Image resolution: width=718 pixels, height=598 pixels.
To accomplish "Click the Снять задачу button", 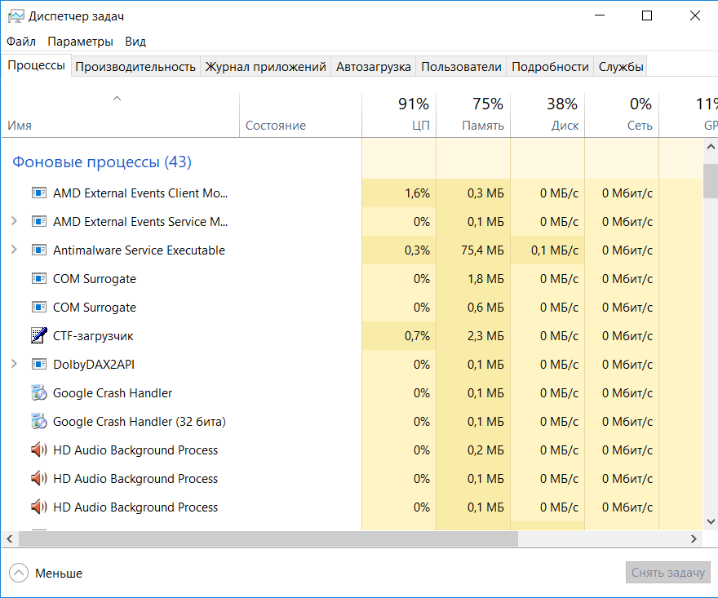I will [668, 573].
